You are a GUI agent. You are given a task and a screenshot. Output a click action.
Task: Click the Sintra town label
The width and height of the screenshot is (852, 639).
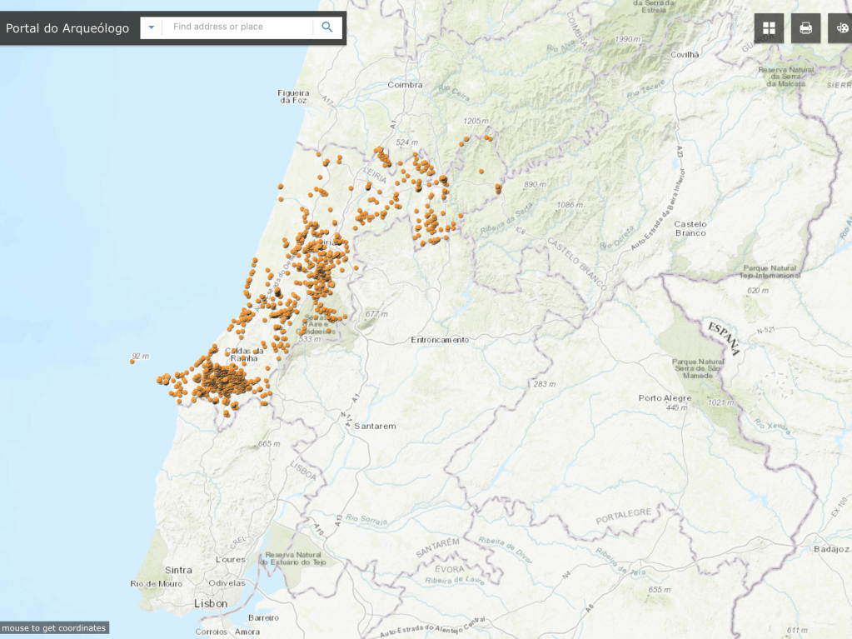(x=178, y=571)
